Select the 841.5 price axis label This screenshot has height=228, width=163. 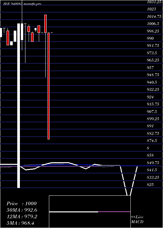152,170
